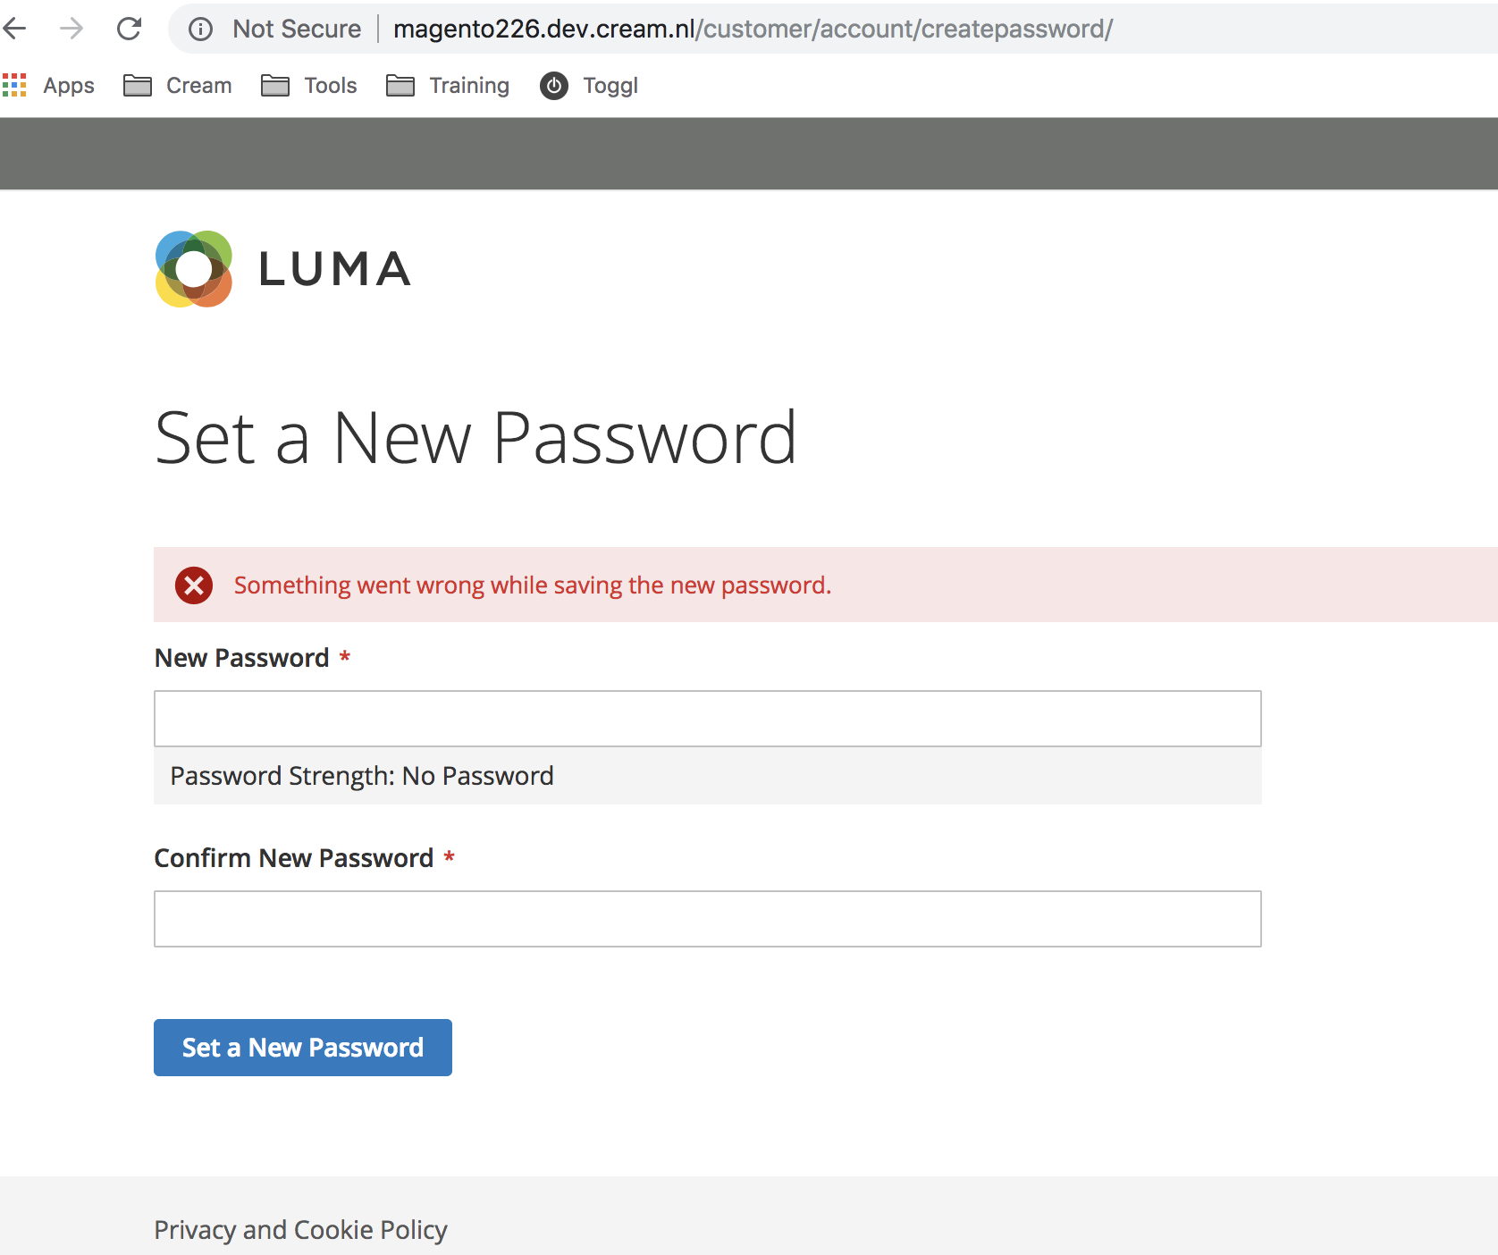Image resolution: width=1498 pixels, height=1255 pixels.
Task: Open the Training bookmarks folder
Action: click(x=448, y=86)
